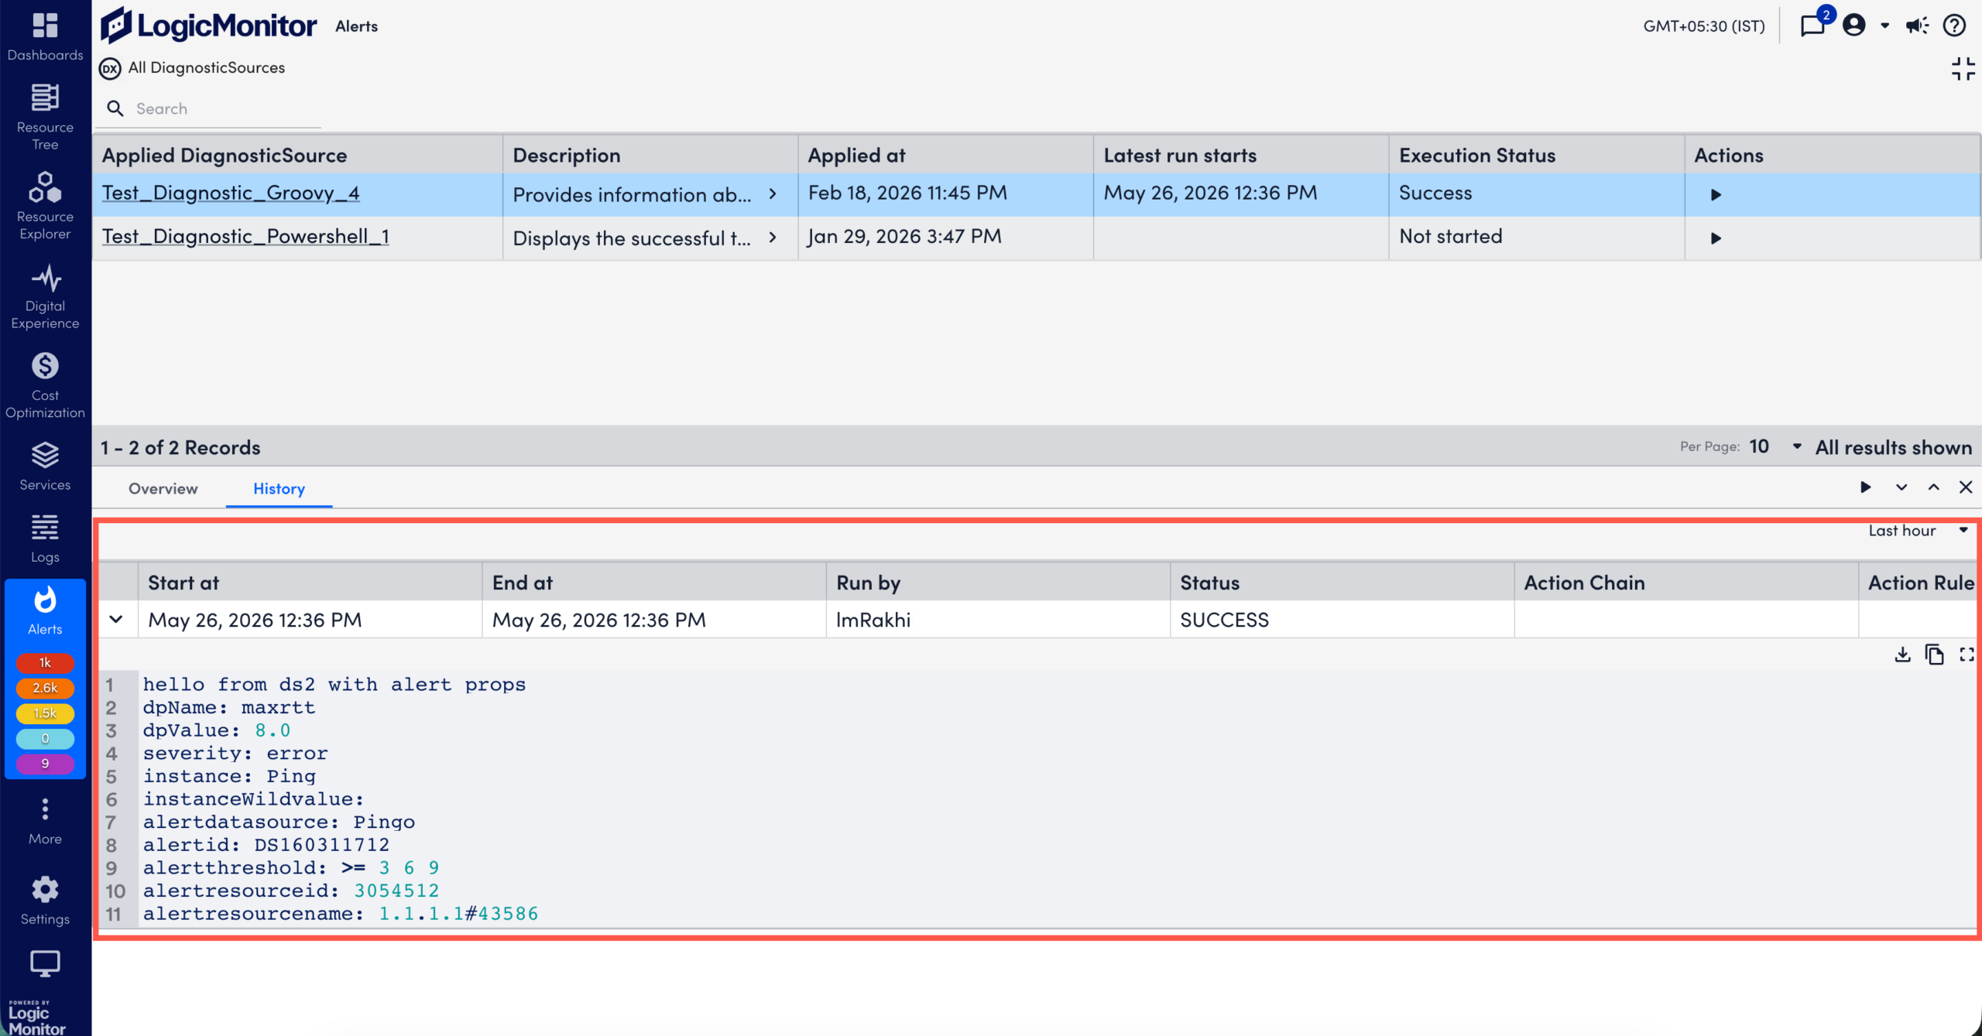Open Logs in the sidebar
The height and width of the screenshot is (1036, 1982).
pos(45,539)
